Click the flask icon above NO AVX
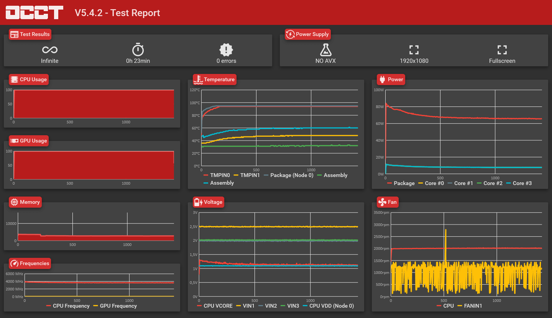Screen dimensions: 552x318 coord(325,49)
